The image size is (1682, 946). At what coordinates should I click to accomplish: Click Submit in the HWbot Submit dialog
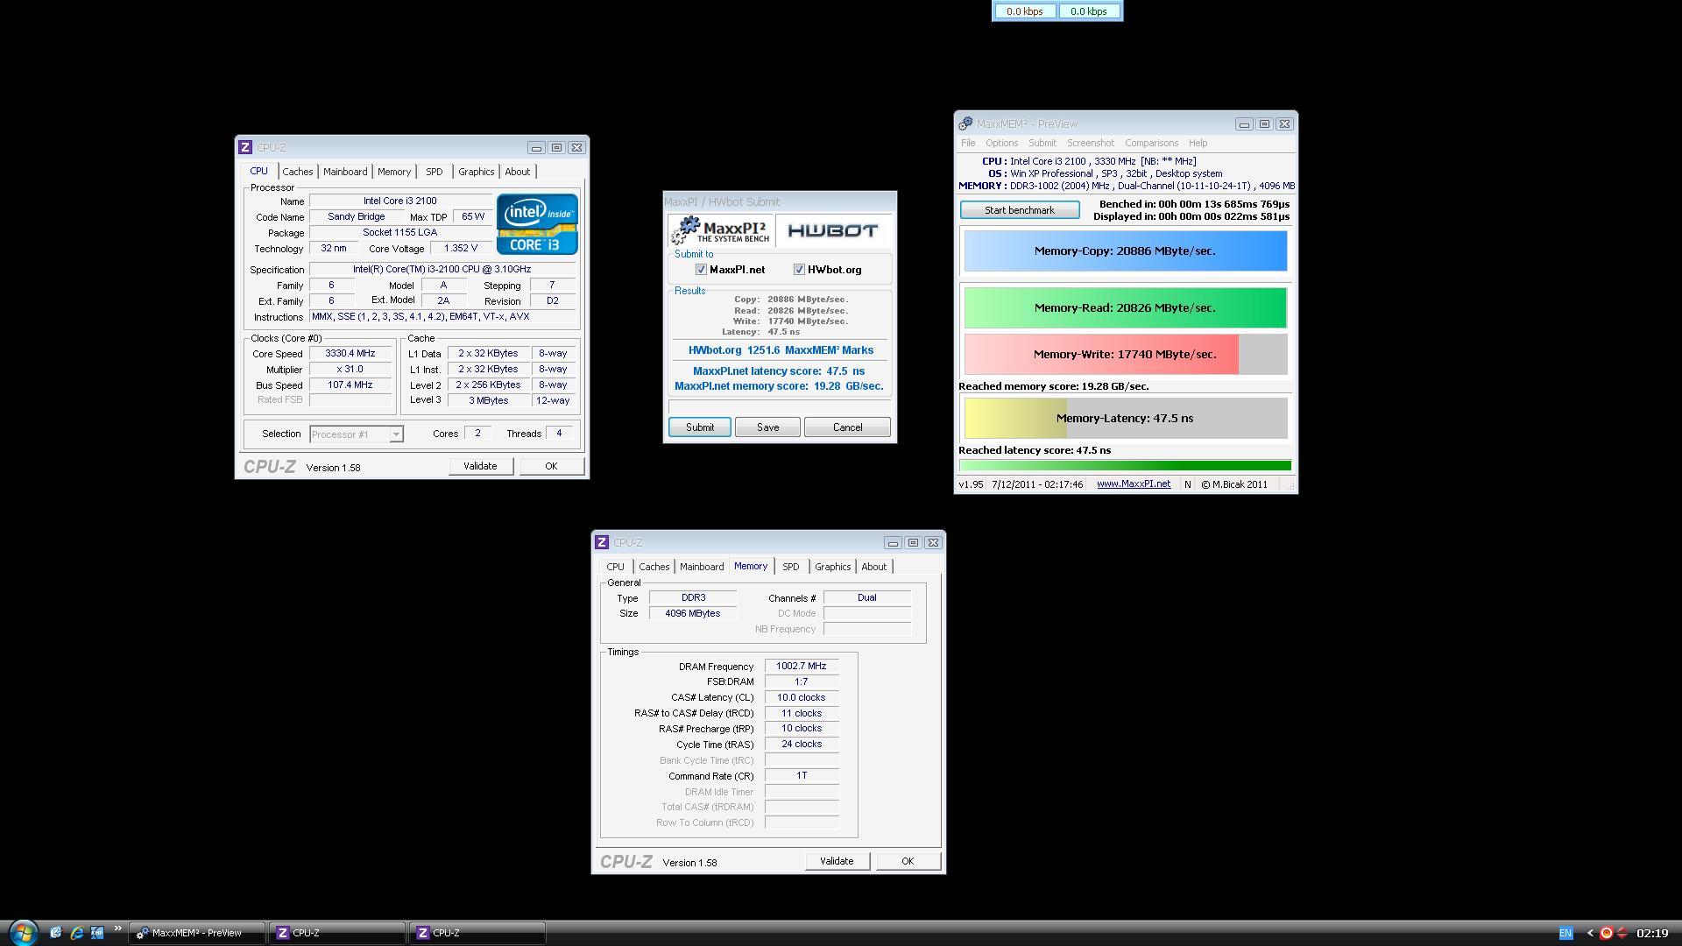700,427
